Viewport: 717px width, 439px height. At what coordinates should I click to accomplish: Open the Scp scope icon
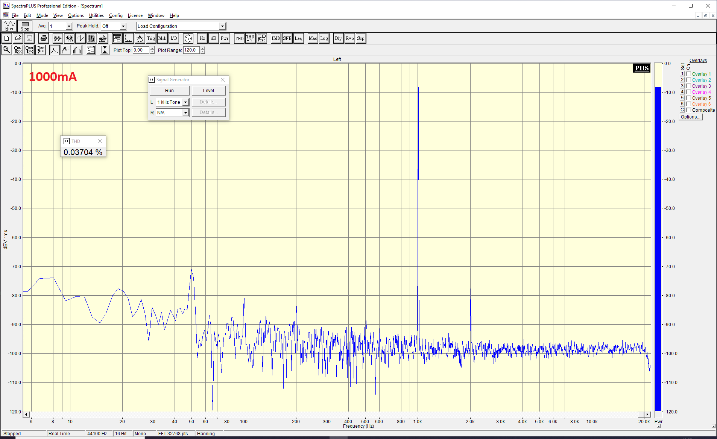coord(361,38)
